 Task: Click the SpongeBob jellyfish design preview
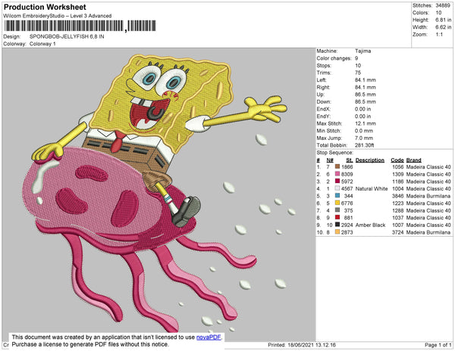(x=158, y=194)
